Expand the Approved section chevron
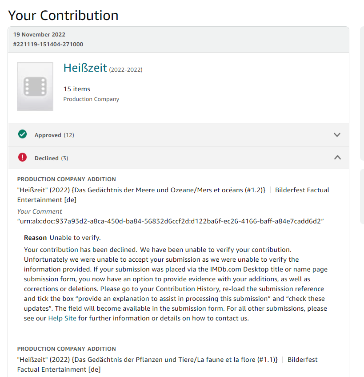The image size is (364, 377). point(337,135)
